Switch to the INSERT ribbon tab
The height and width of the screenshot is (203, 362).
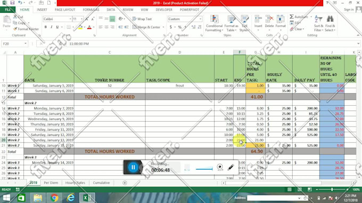coord(42,10)
